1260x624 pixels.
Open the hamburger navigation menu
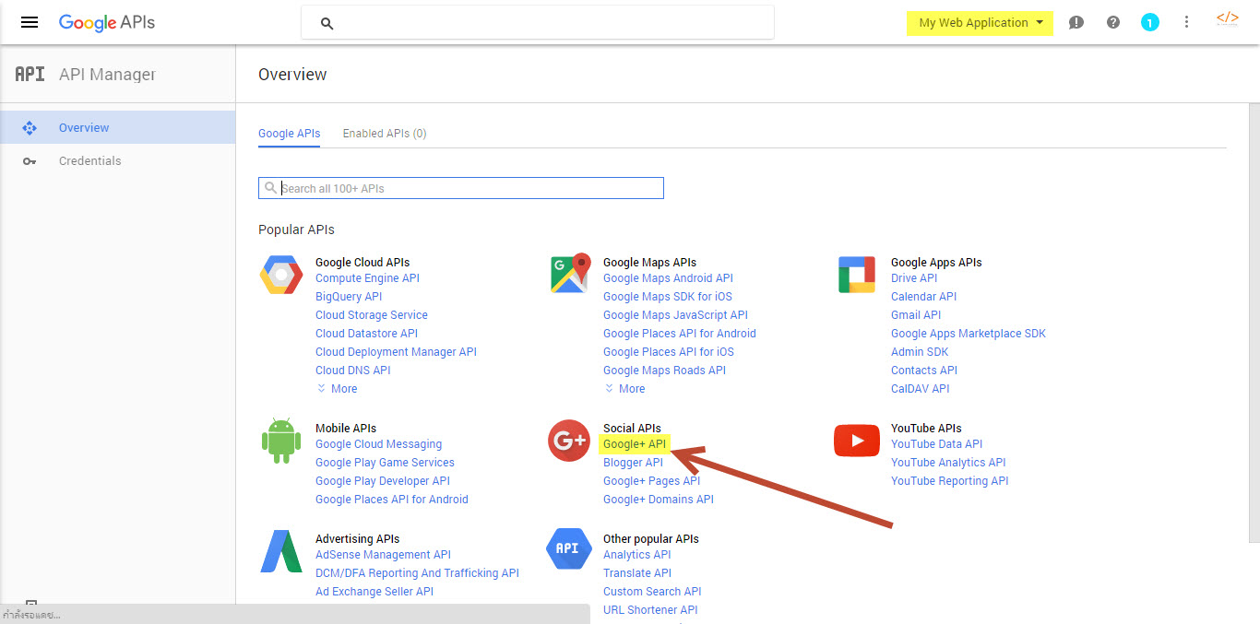30,22
